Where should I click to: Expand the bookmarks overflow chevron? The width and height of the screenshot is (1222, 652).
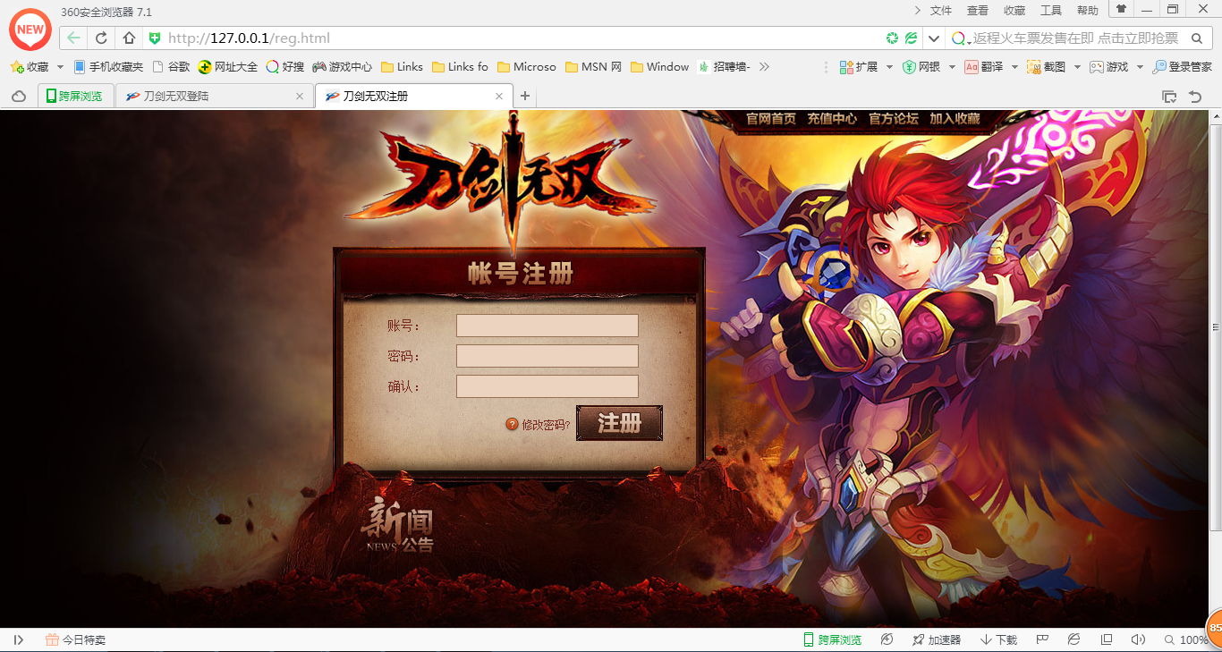(763, 67)
